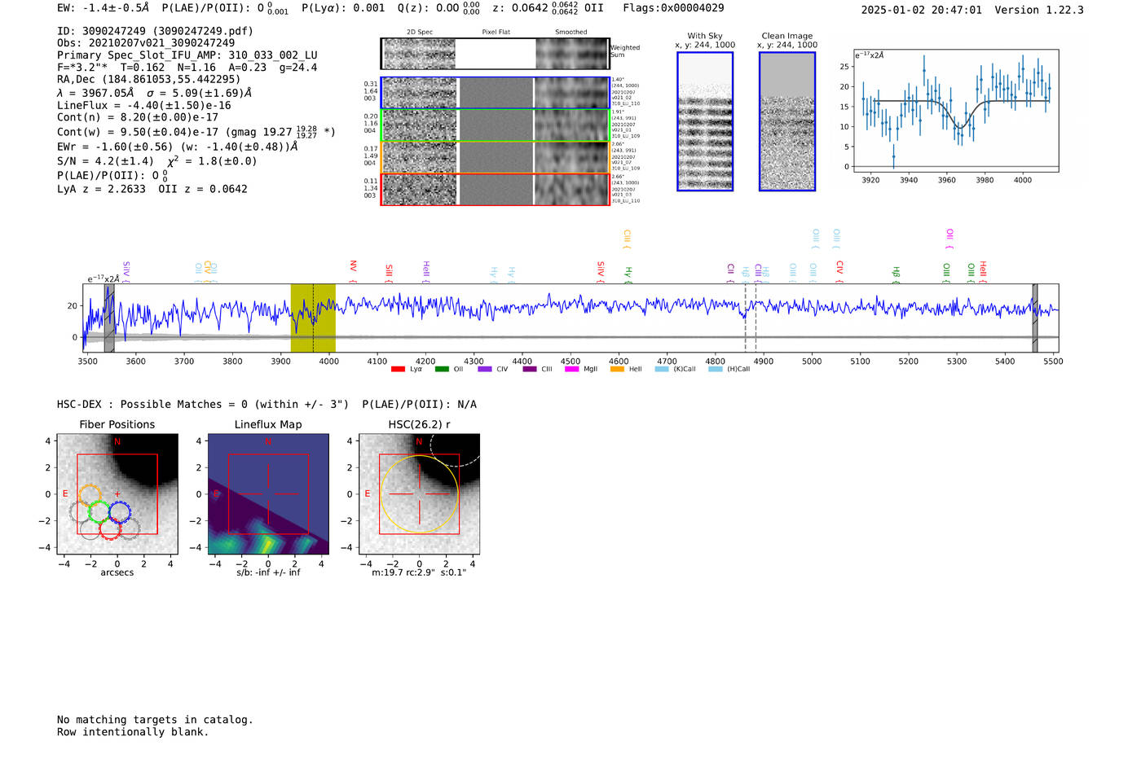Click the (H)CaII legend swatch
The width and height of the screenshot is (1141, 776).
coord(716,369)
